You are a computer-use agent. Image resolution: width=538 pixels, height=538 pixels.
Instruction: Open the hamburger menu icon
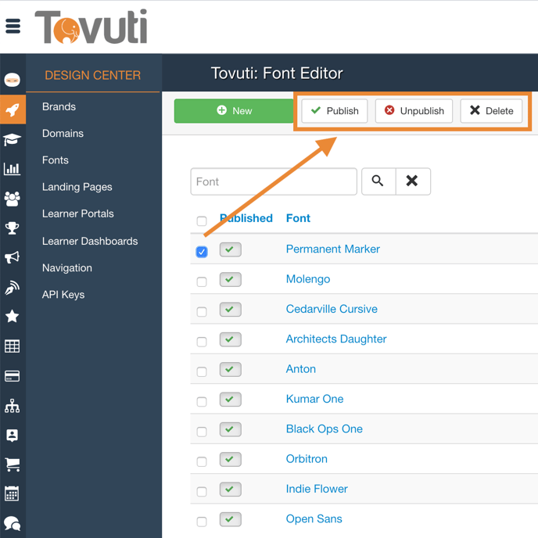point(13,27)
